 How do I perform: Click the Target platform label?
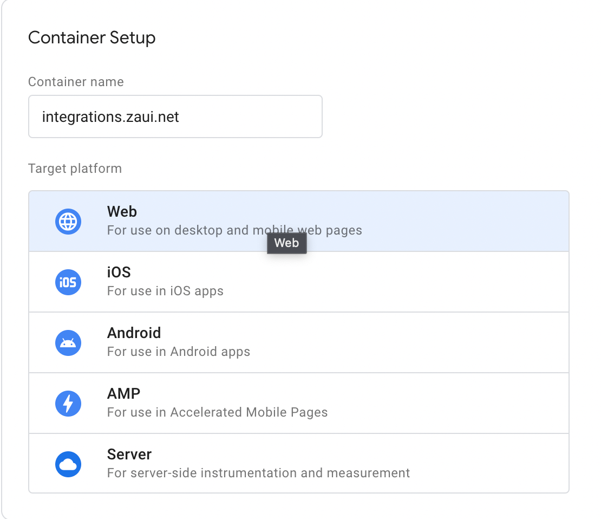click(75, 168)
